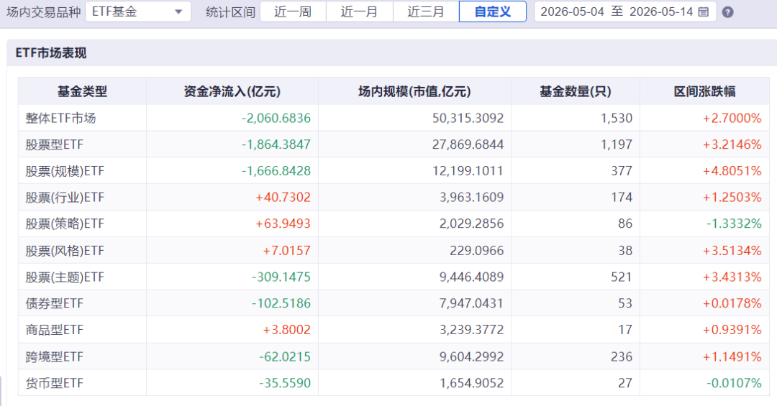Click period change +3.2146%

pos(732,144)
